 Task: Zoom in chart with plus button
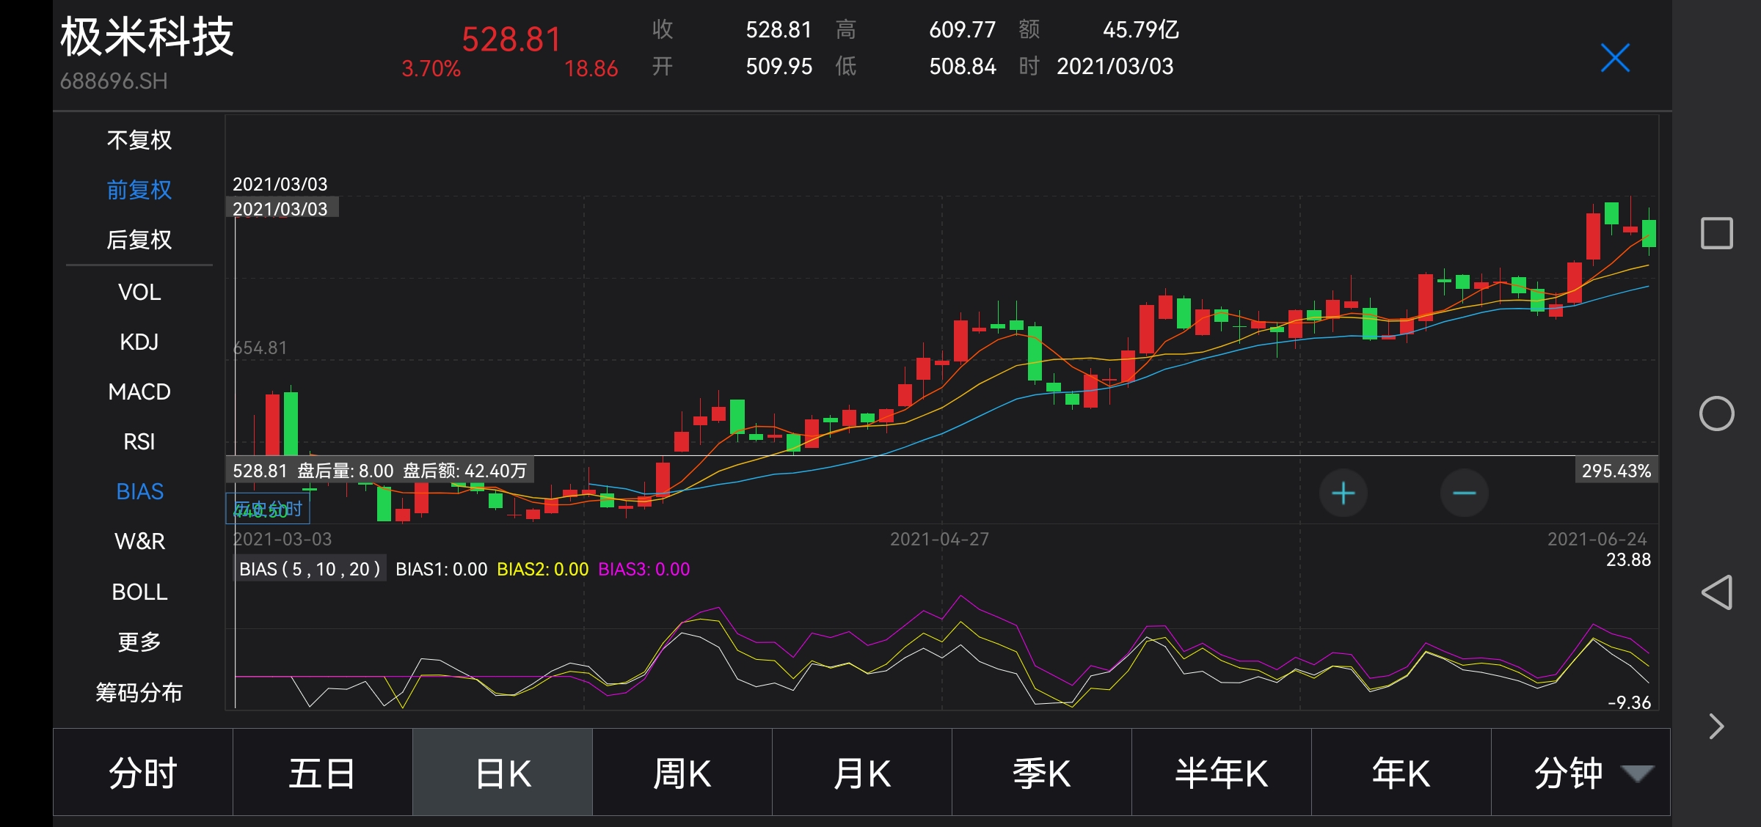pos(1343,493)
